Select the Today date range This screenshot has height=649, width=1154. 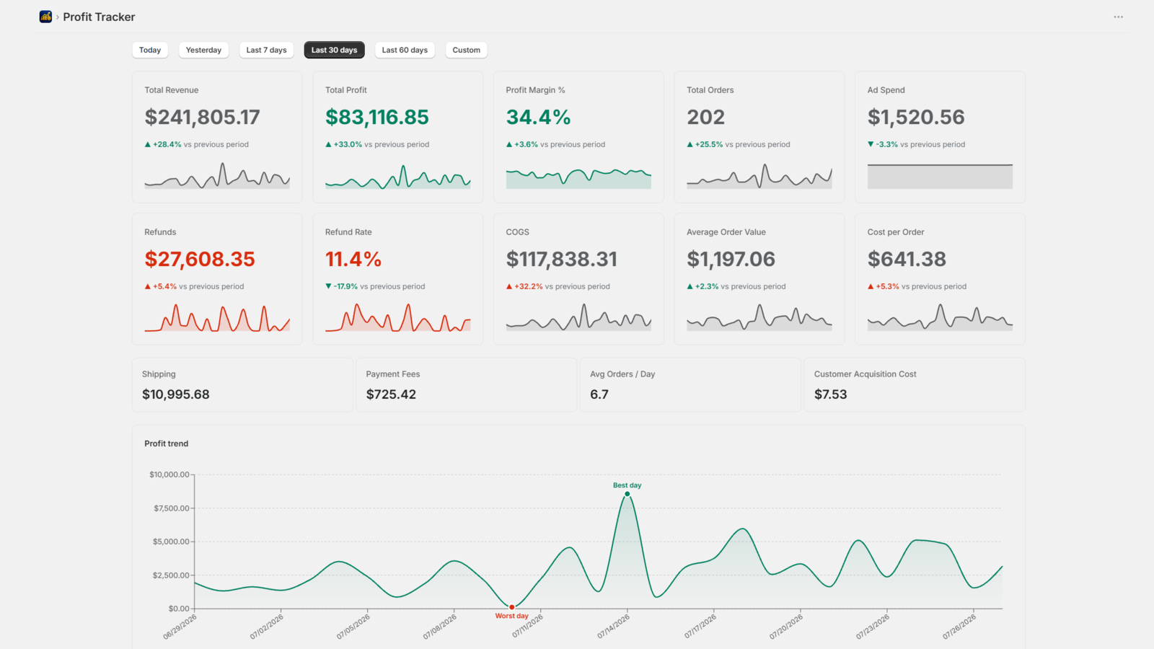click(150, 50)
